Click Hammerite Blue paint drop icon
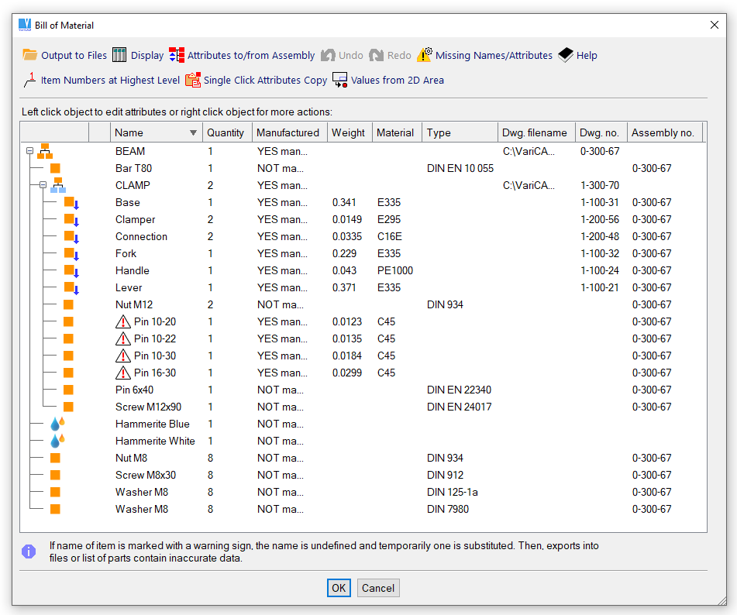The image size is (737, 615). tap(57, 424)
